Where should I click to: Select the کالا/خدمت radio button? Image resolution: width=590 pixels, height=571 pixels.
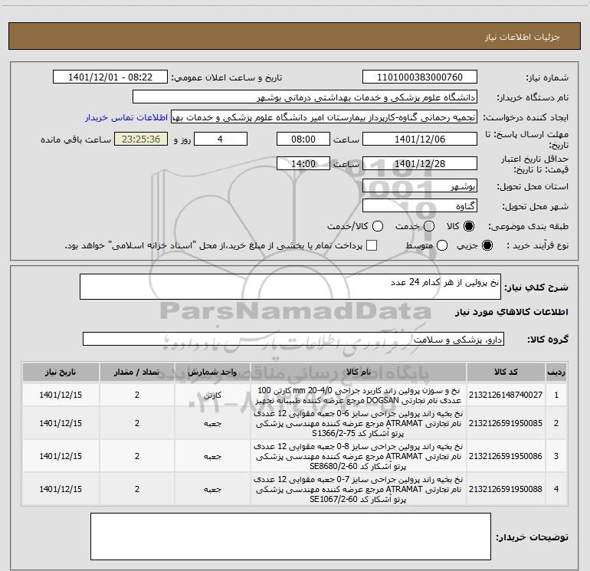click(x=378, y=226)
